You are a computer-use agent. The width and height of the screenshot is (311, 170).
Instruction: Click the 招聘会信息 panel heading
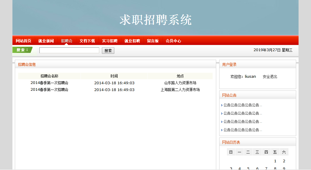(27, 64)
